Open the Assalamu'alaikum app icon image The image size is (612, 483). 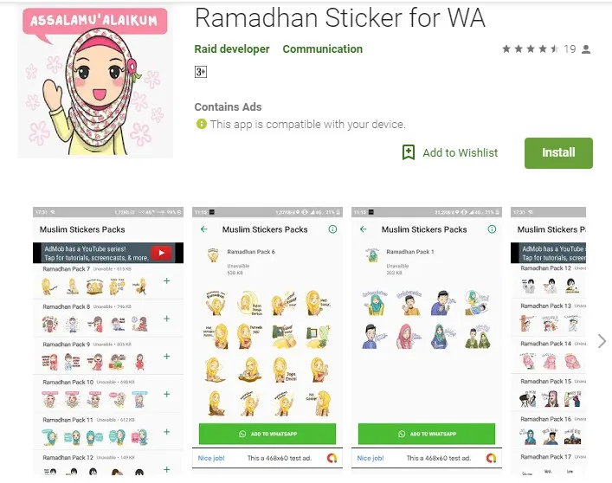(95, 82)
